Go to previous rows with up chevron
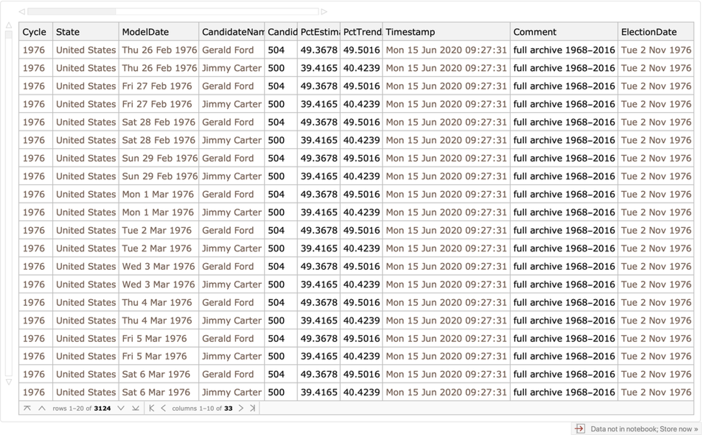The height and width of the screenshot is (435, 702). pos(42,408)
